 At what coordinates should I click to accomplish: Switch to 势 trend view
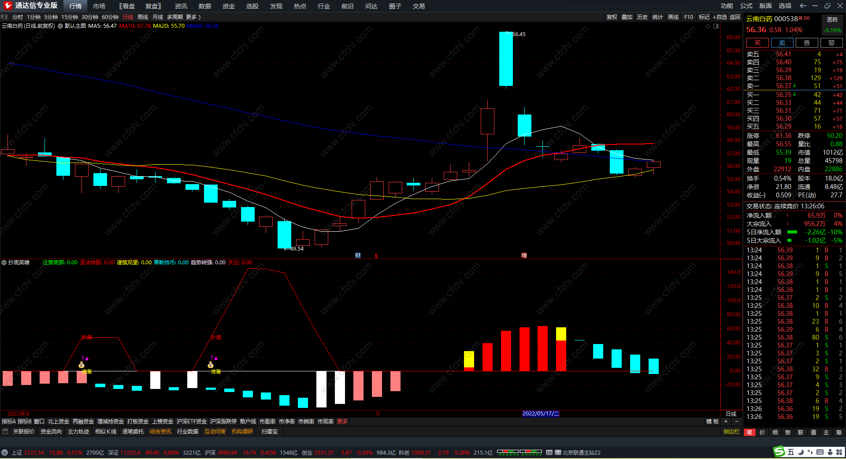coord(788,432)
